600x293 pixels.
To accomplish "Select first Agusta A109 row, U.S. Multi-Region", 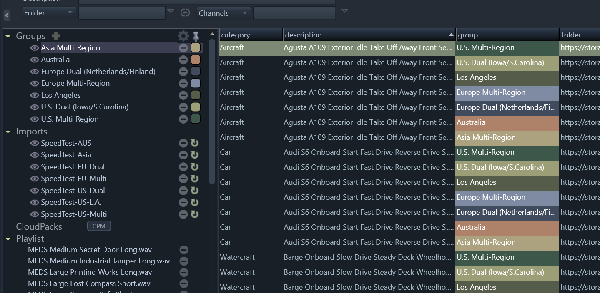I will pyautogui.click(x=409, y=48).
